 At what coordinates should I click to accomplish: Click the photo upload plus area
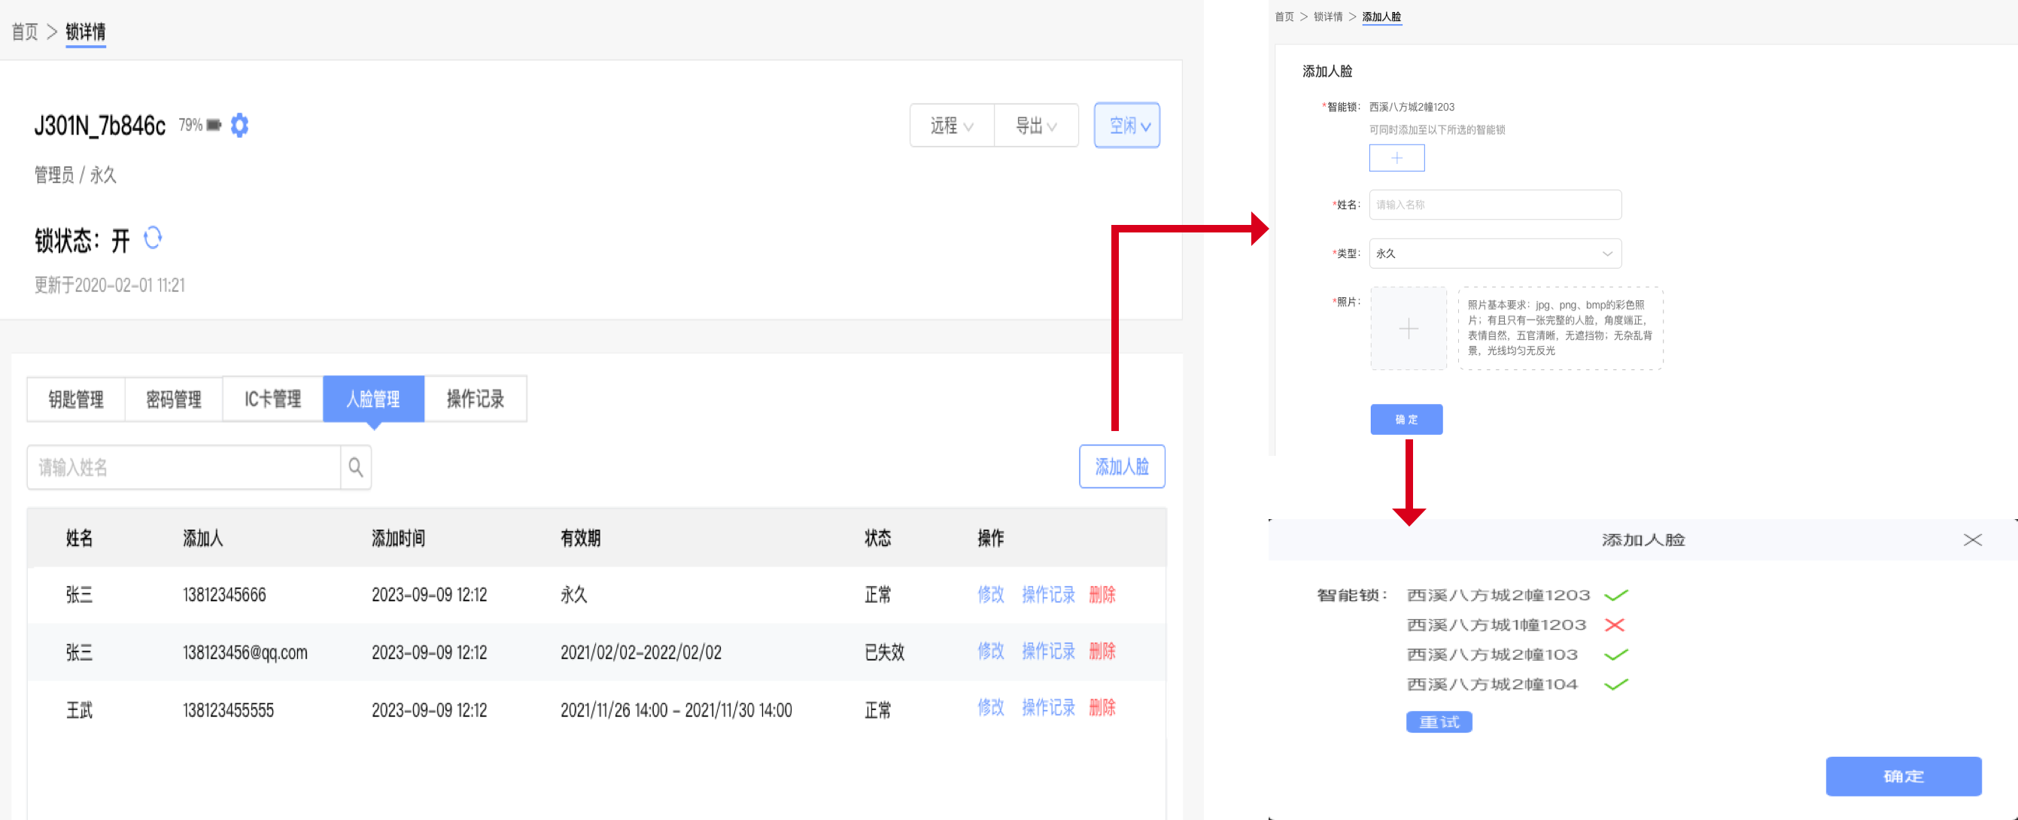[1408, 329]
